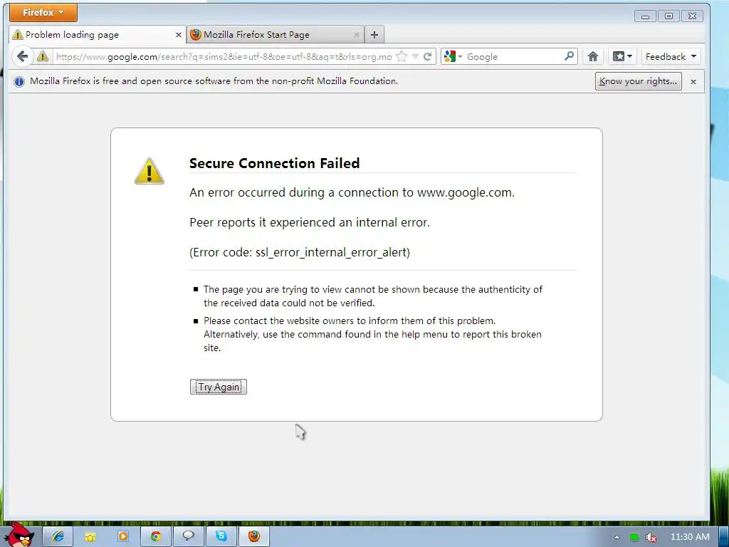This screenshot has width=729, height=547.
Task: Maximize the Firefox window
Action: coord(668,16)
